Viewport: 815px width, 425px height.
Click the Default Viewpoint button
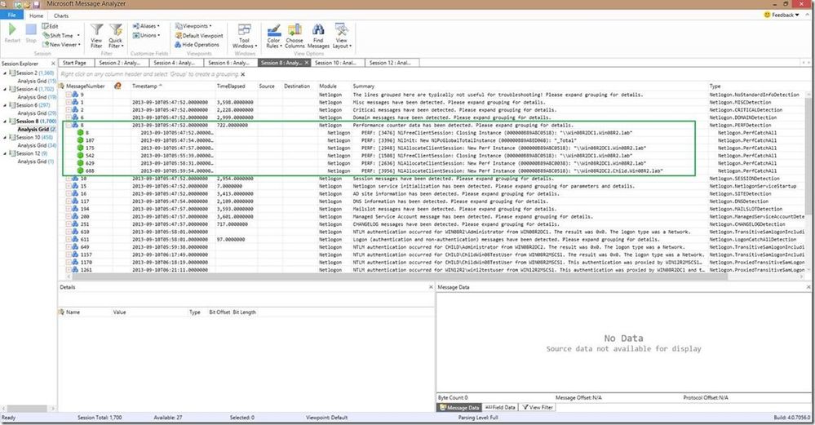199,35
